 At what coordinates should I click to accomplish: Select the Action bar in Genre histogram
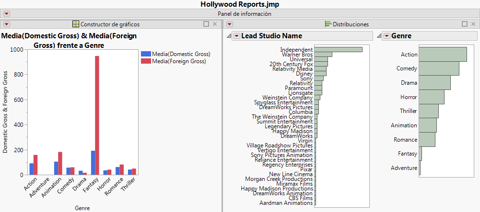point(443,55)
